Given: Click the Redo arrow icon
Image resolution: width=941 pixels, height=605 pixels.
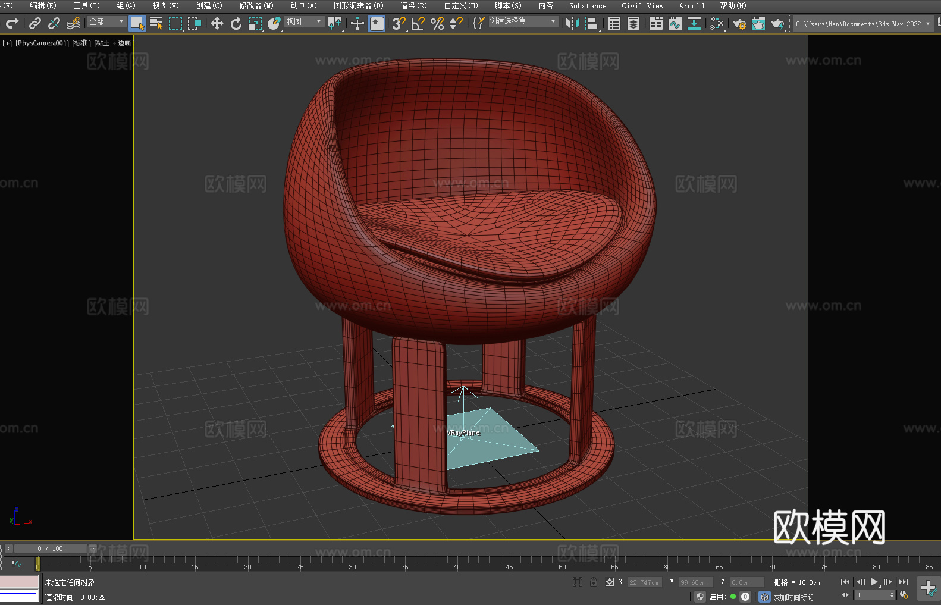Looking at the screenshot, I should (x=12, y=23).
